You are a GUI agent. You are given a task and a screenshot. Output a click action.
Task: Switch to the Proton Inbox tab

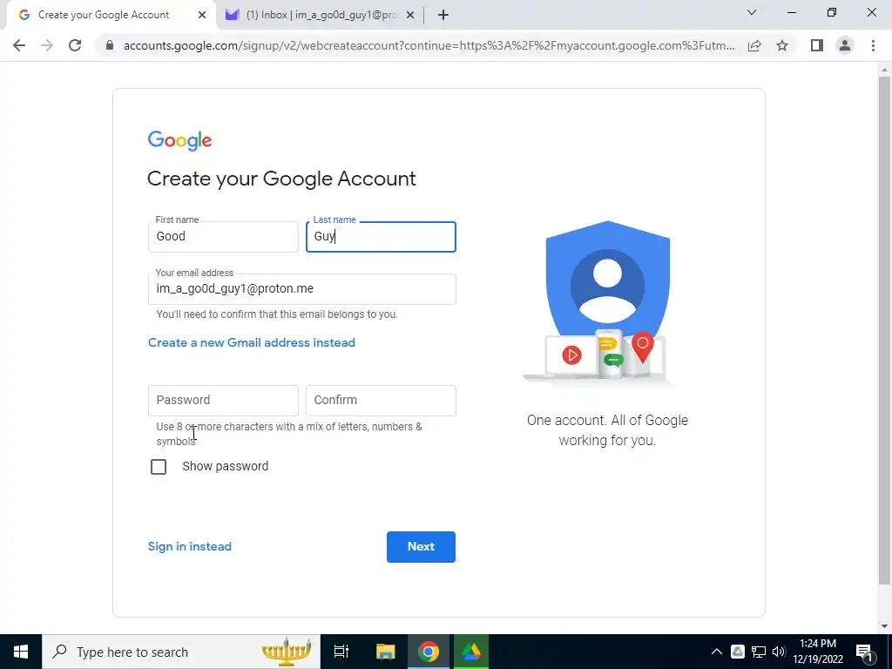pyautogui.click(x=321, y=15)
